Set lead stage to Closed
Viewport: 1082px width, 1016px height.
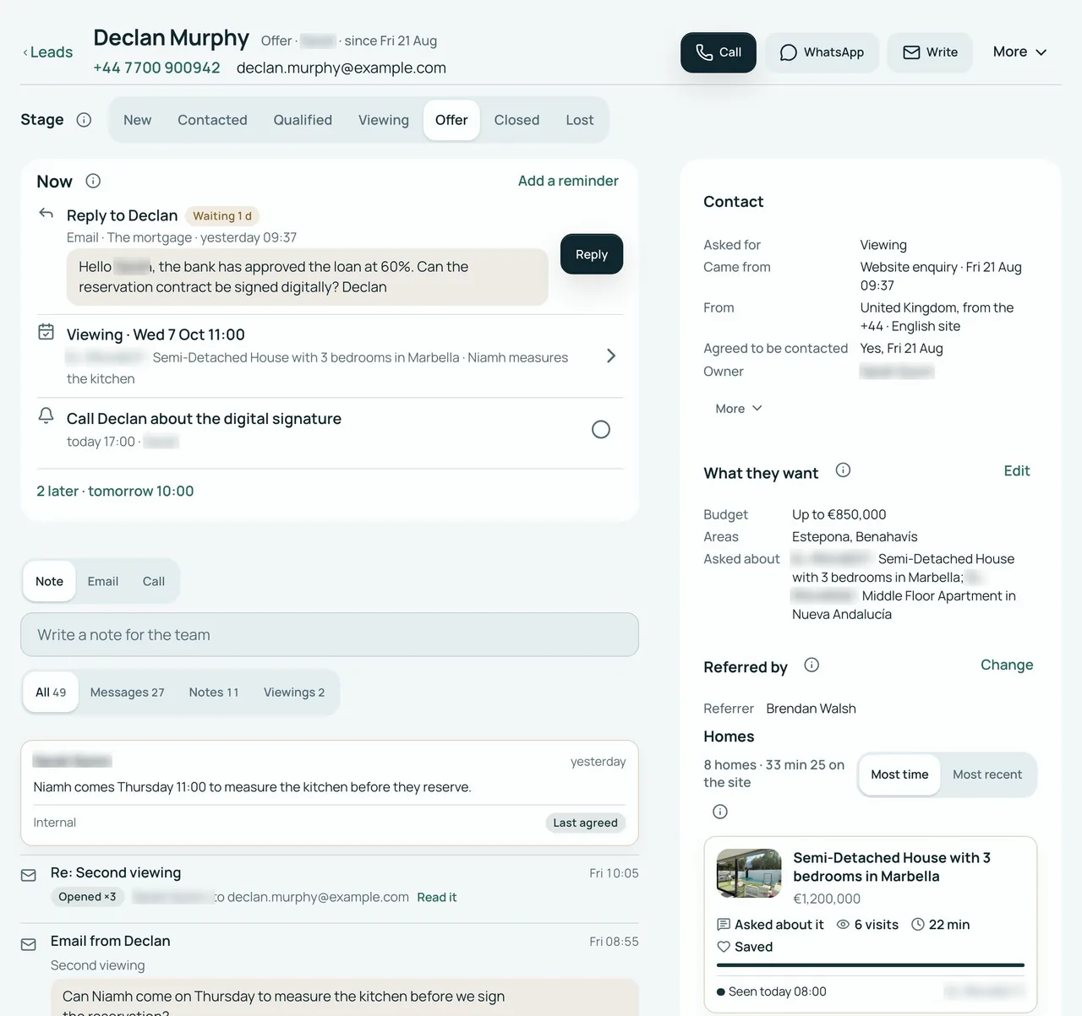516,120
